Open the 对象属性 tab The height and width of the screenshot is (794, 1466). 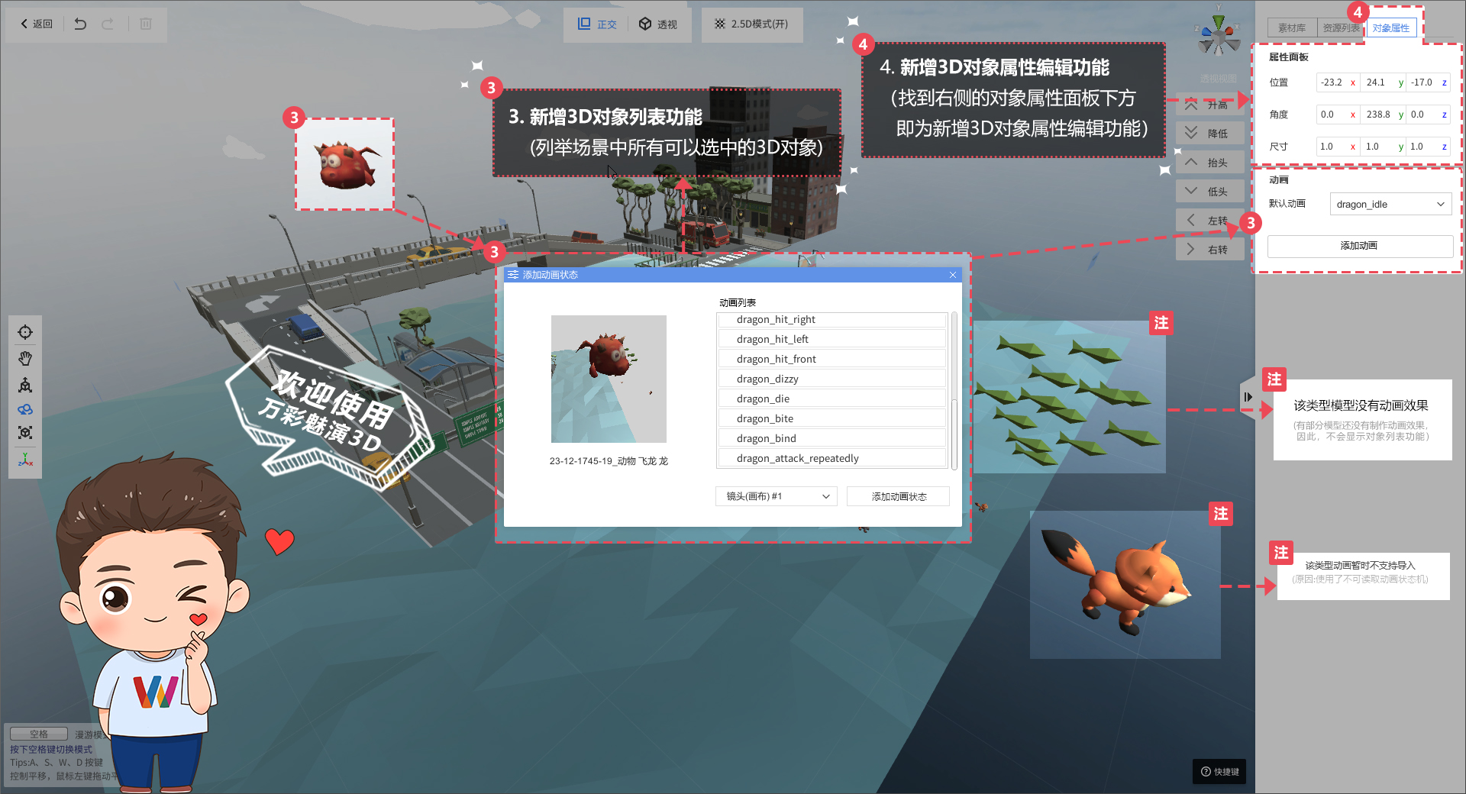tap(1391, 28)
